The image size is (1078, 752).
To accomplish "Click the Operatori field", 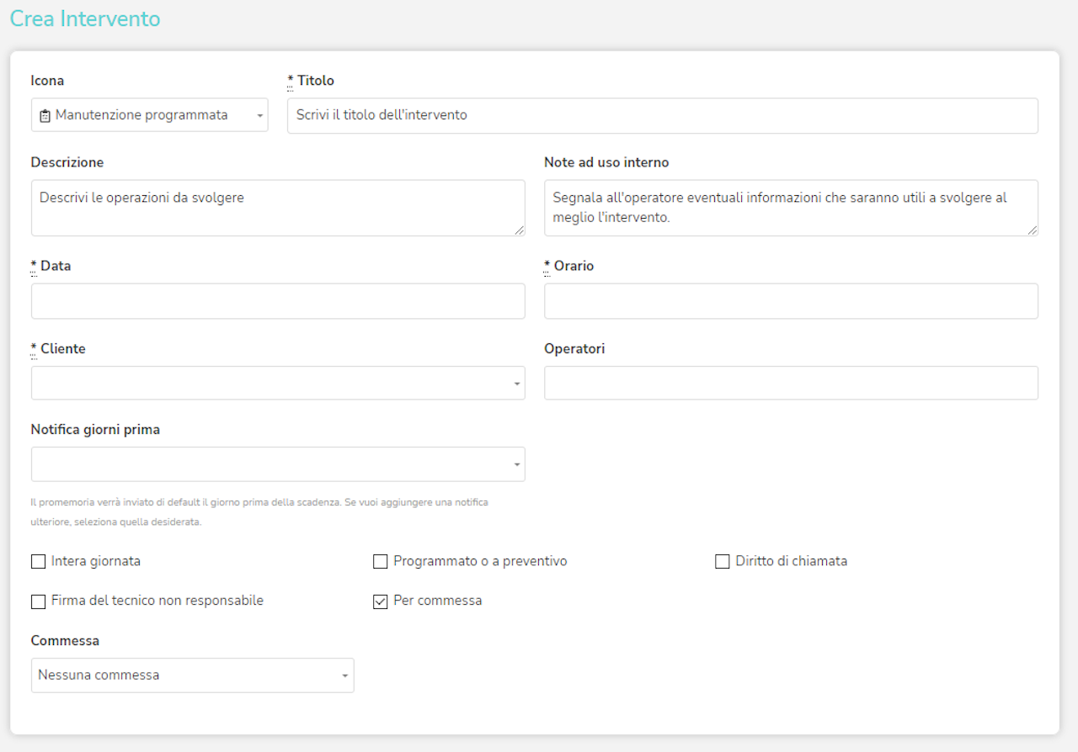I will pos(790,383).
